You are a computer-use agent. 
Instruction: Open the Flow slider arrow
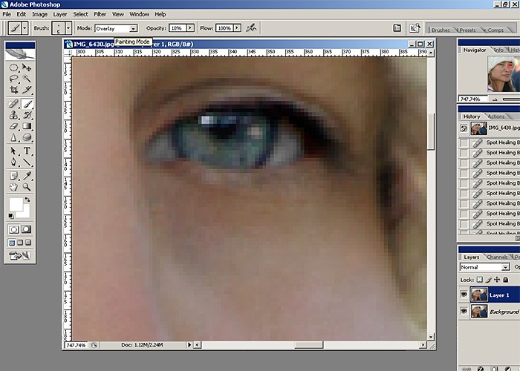(237, 28)
